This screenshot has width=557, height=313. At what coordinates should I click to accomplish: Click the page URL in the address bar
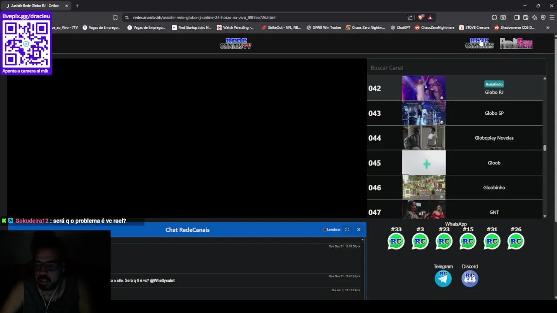point(204,17)
